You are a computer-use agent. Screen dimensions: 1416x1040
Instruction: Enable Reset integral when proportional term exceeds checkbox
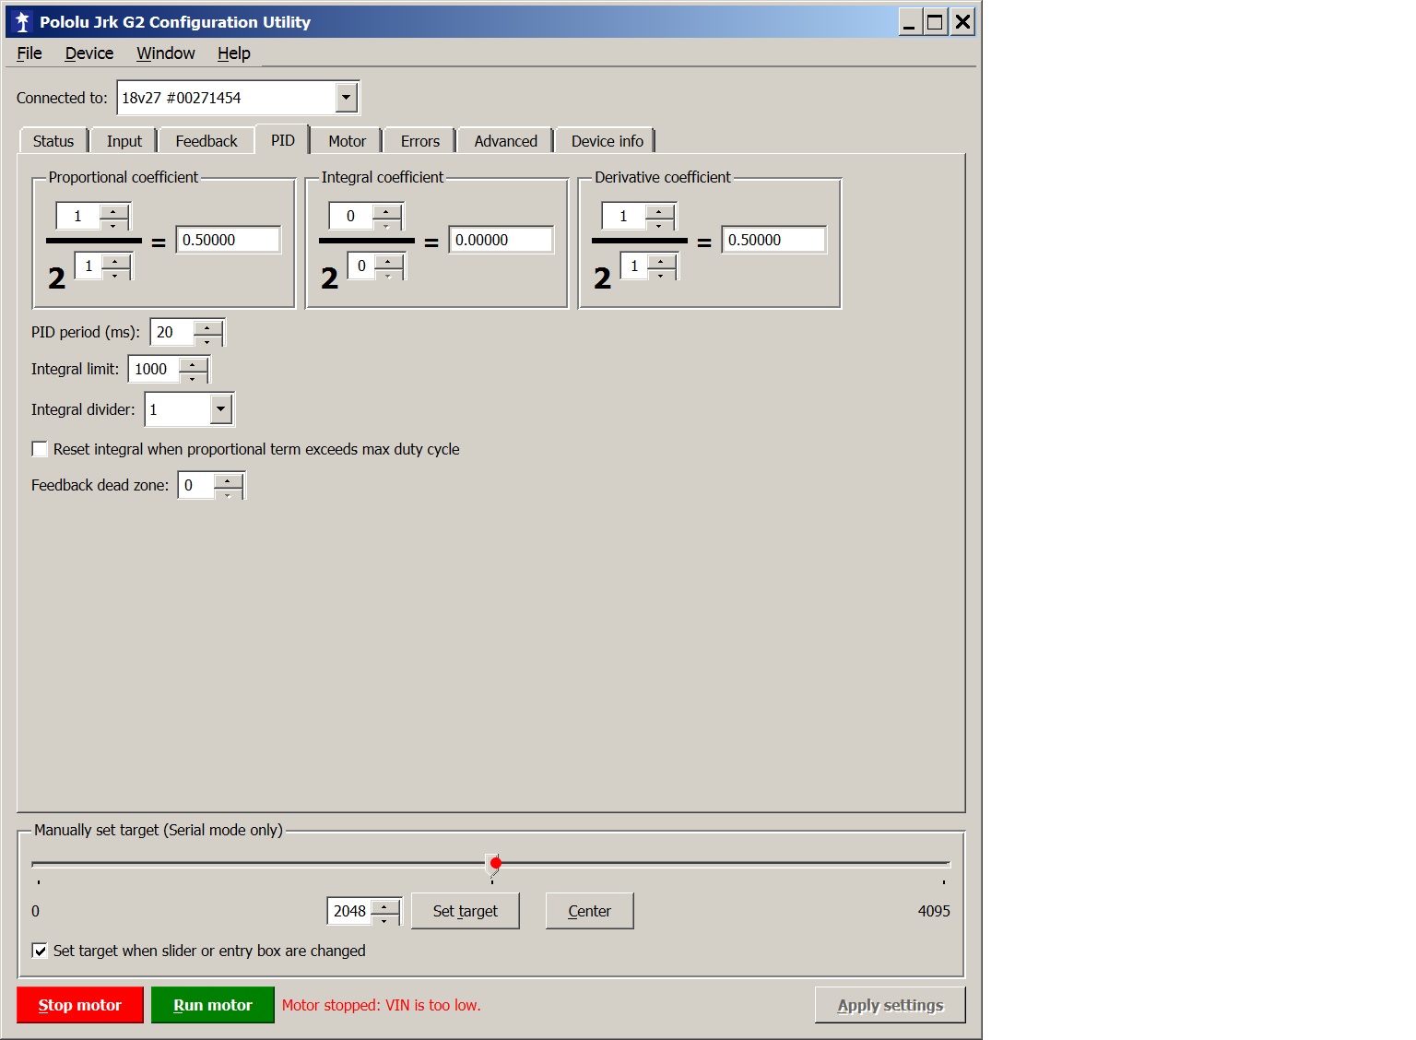tap(40, 449)
